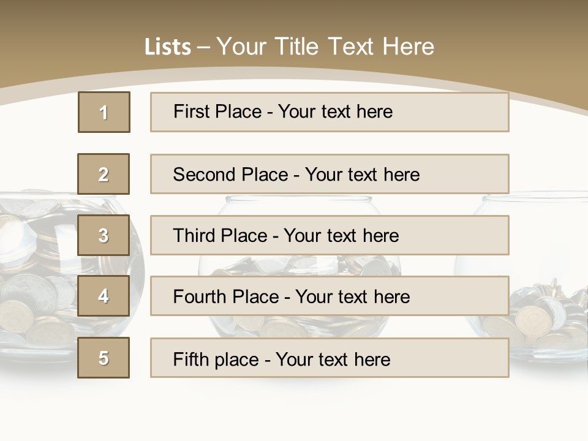Screen dimensions: 588x441
Task: Select the number 4 box
Action: (104, 296)
